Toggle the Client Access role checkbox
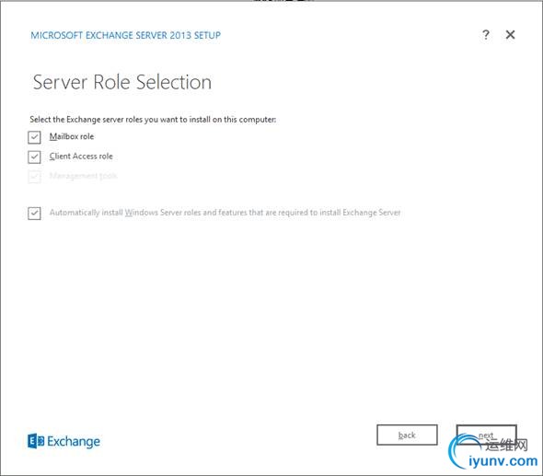 point(34,157)
